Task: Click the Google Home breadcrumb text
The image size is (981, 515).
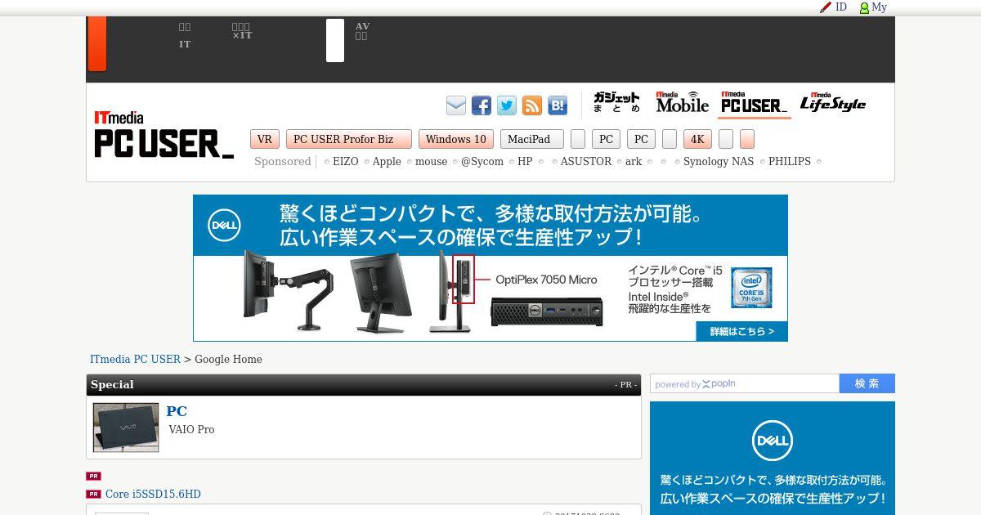Action: point(229,360)
